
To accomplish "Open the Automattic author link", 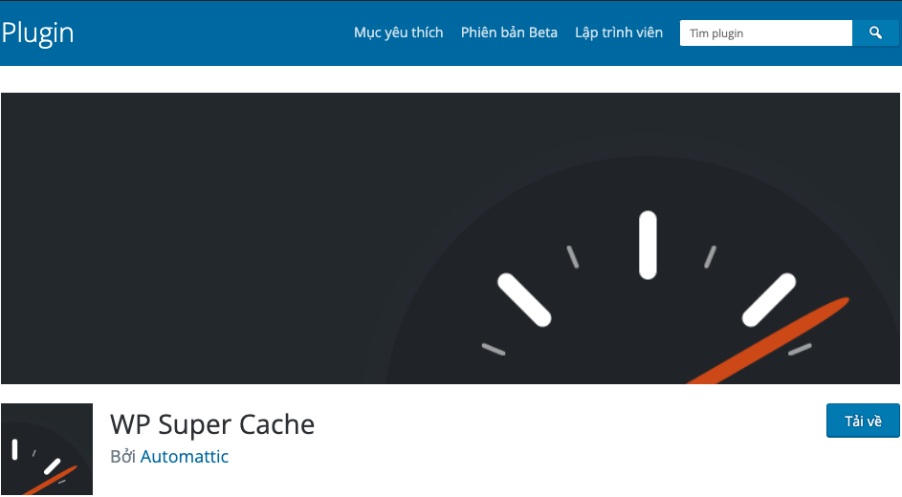I will click(x=184, y=456).
